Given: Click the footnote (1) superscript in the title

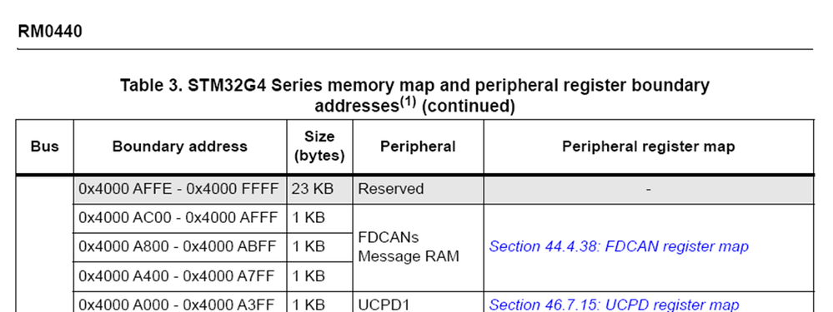Looking at the screenshot, I should pos(408,102).
